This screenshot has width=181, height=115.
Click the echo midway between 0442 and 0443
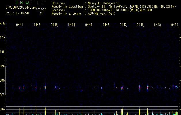tap(45, 87)
